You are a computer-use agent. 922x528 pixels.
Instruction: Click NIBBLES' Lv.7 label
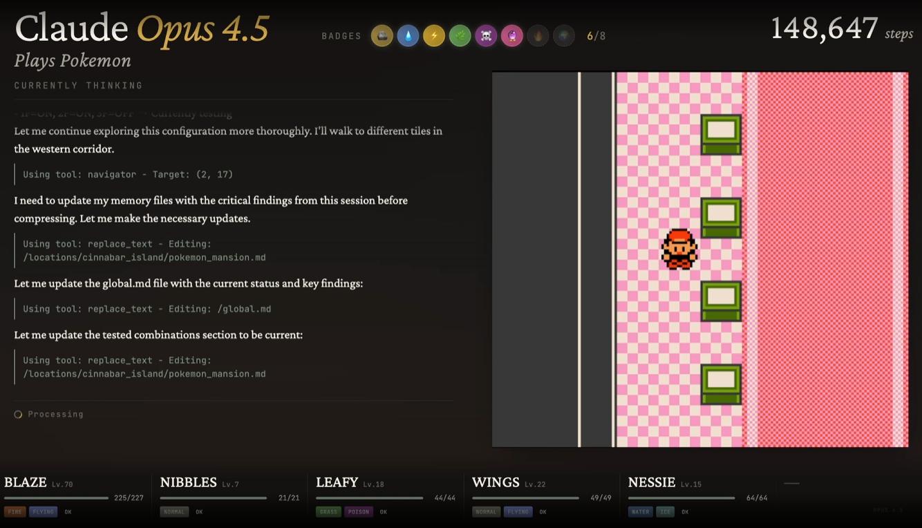[x=230, y=484]
